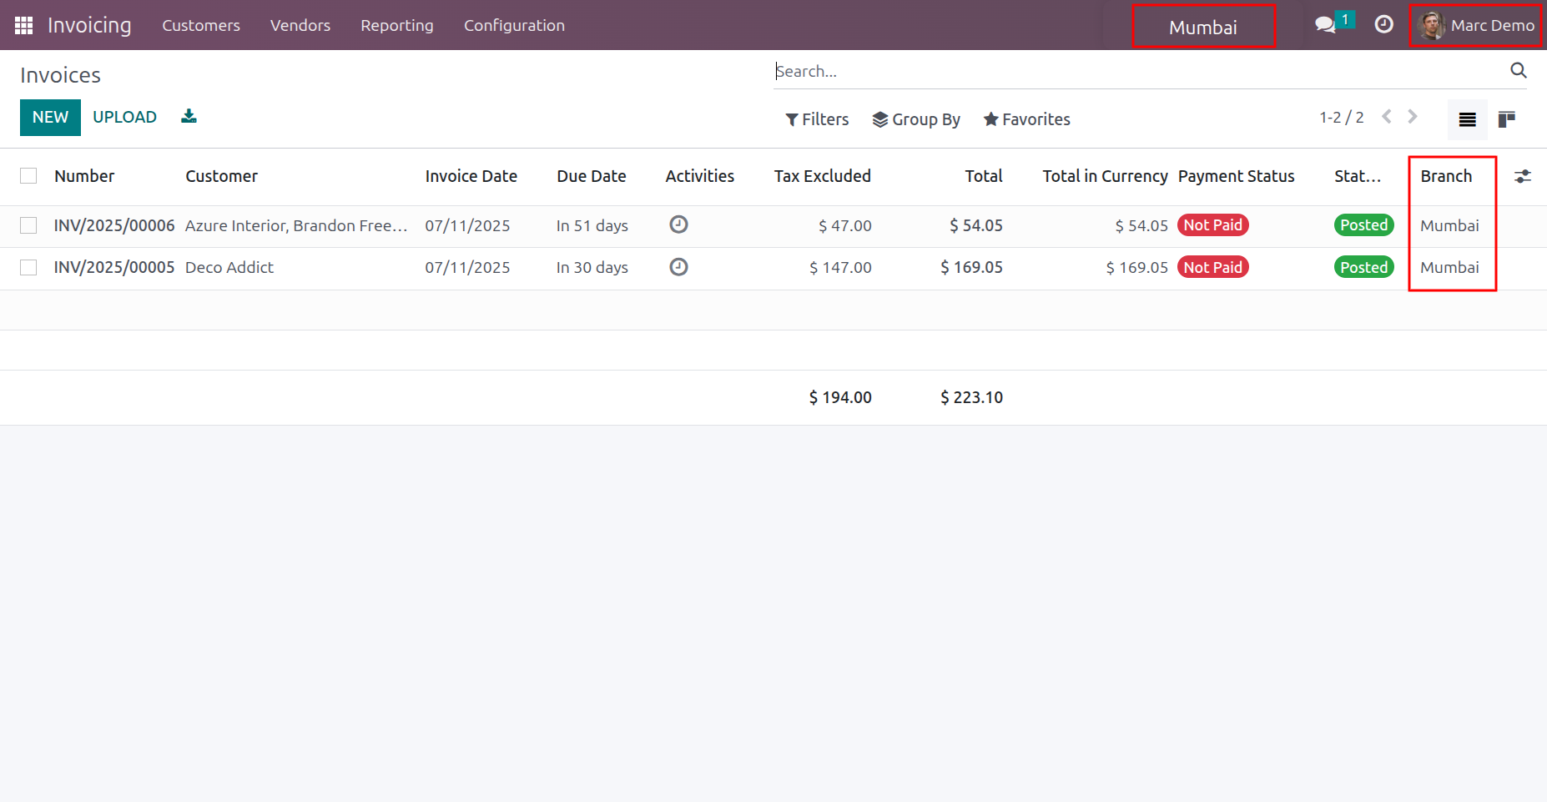Click the UPLOAD button
The image size is (1547, 802).
coord(124,118)
